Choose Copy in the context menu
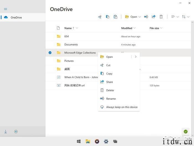 coord(119,73)
